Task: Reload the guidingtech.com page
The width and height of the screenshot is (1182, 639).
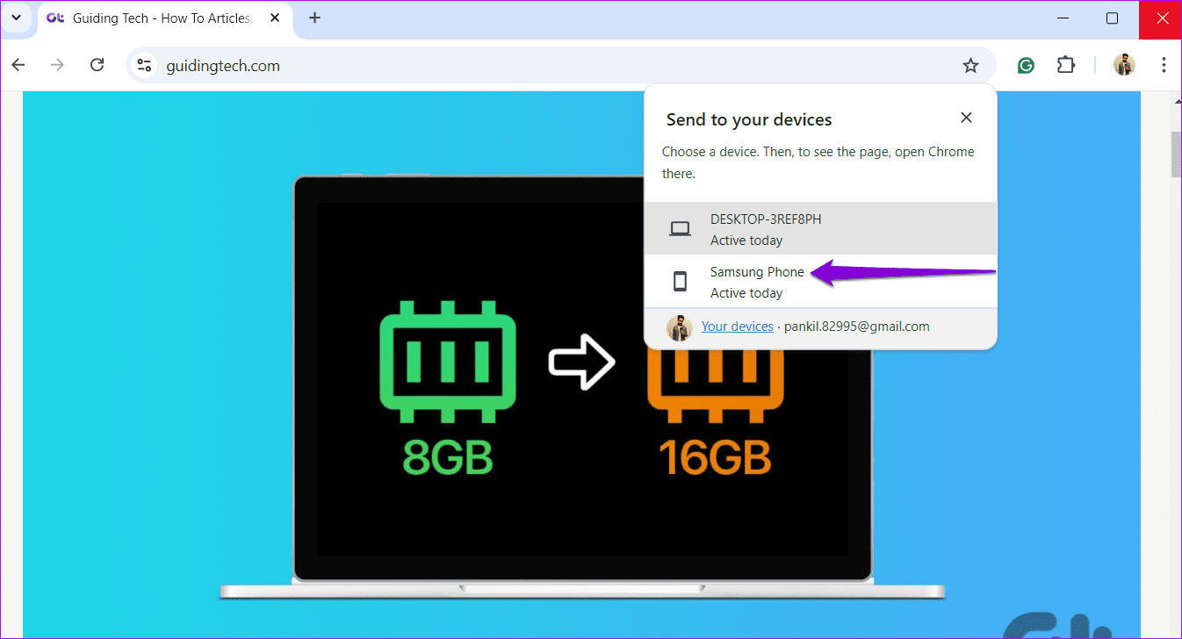Action: [x=97, y=65]
